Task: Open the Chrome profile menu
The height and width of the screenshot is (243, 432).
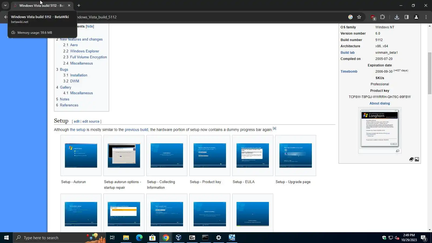Action: pos(416,17)
